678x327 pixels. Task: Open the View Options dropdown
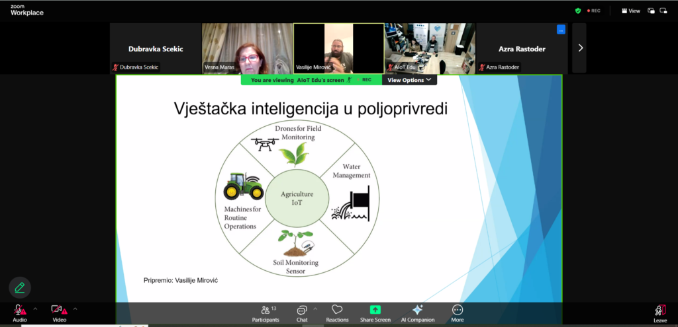tap(409, 80)
